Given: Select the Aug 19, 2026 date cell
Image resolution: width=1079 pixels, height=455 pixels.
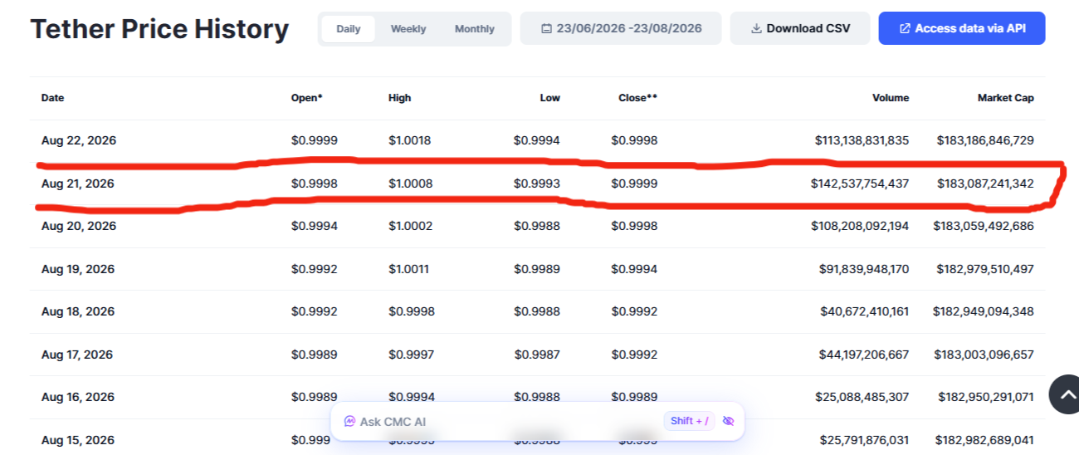Looking at the screenshot, I should coord(79,269).
